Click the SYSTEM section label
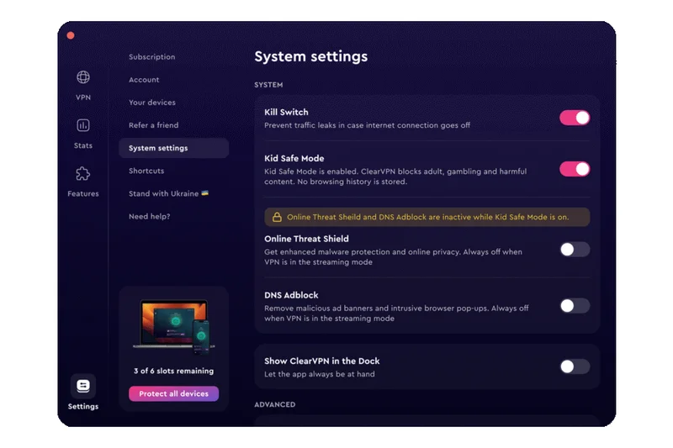Screen dimensions: 673x448 [268, 85]
